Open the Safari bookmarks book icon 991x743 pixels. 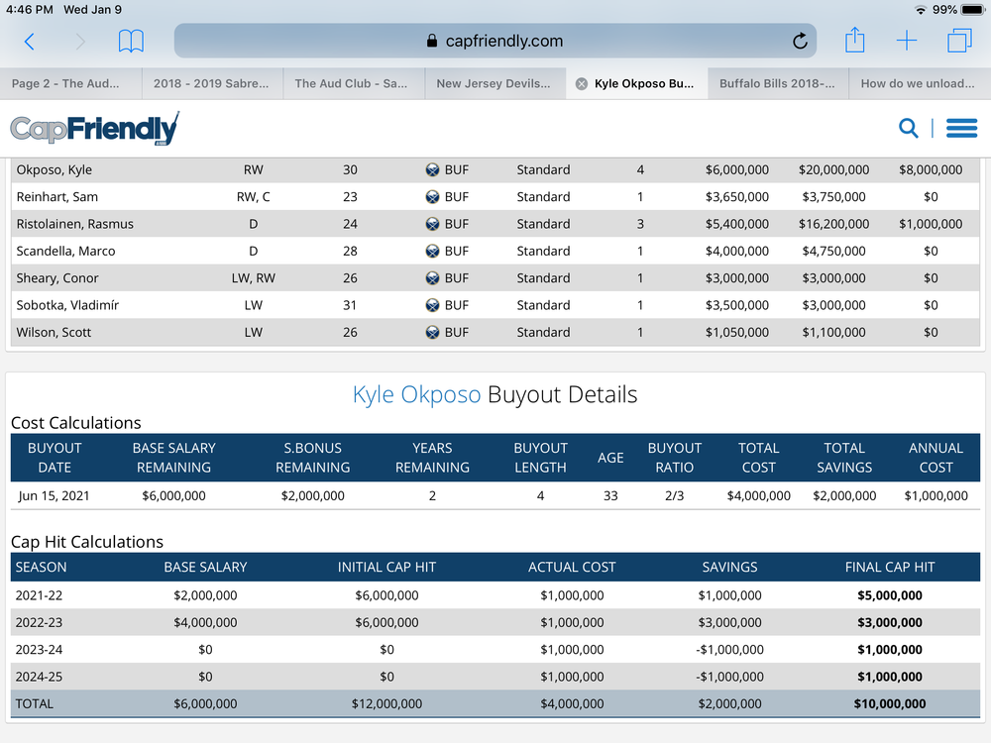[x=131, y=41]
